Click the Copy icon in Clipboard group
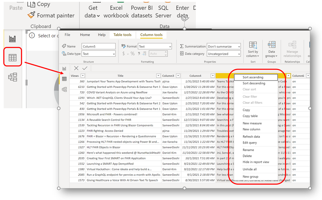The width and height of the screenshot is (322, 200). pyautogui.click(x=31, y=4)
